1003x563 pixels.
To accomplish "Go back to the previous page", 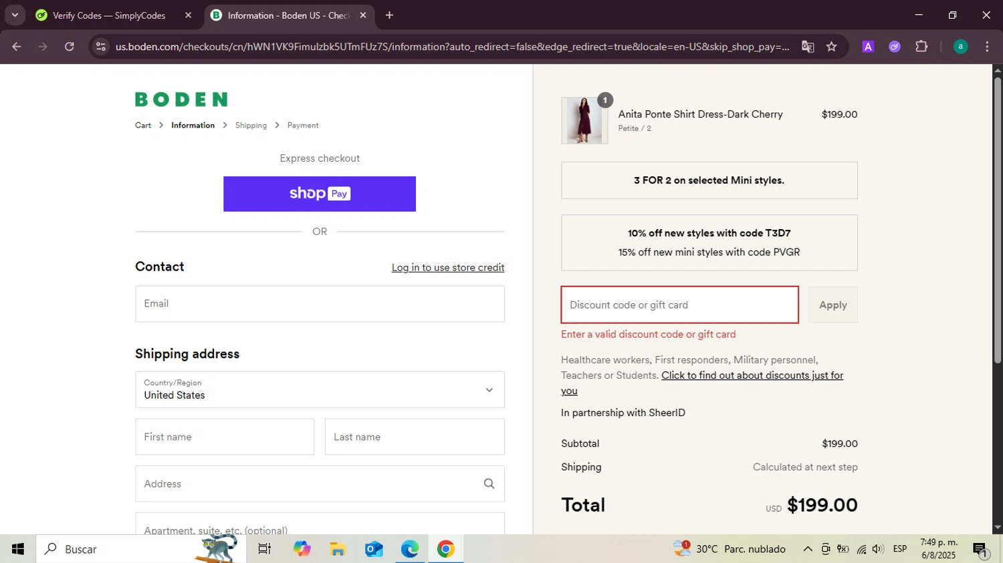I will [x=17, y=47].
